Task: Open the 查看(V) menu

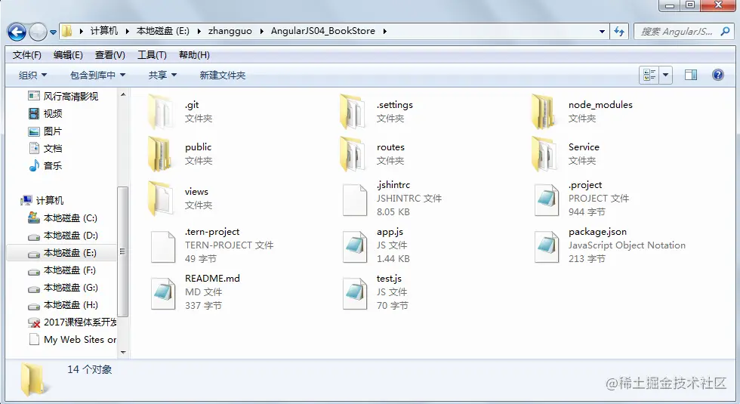Action: 110,55
